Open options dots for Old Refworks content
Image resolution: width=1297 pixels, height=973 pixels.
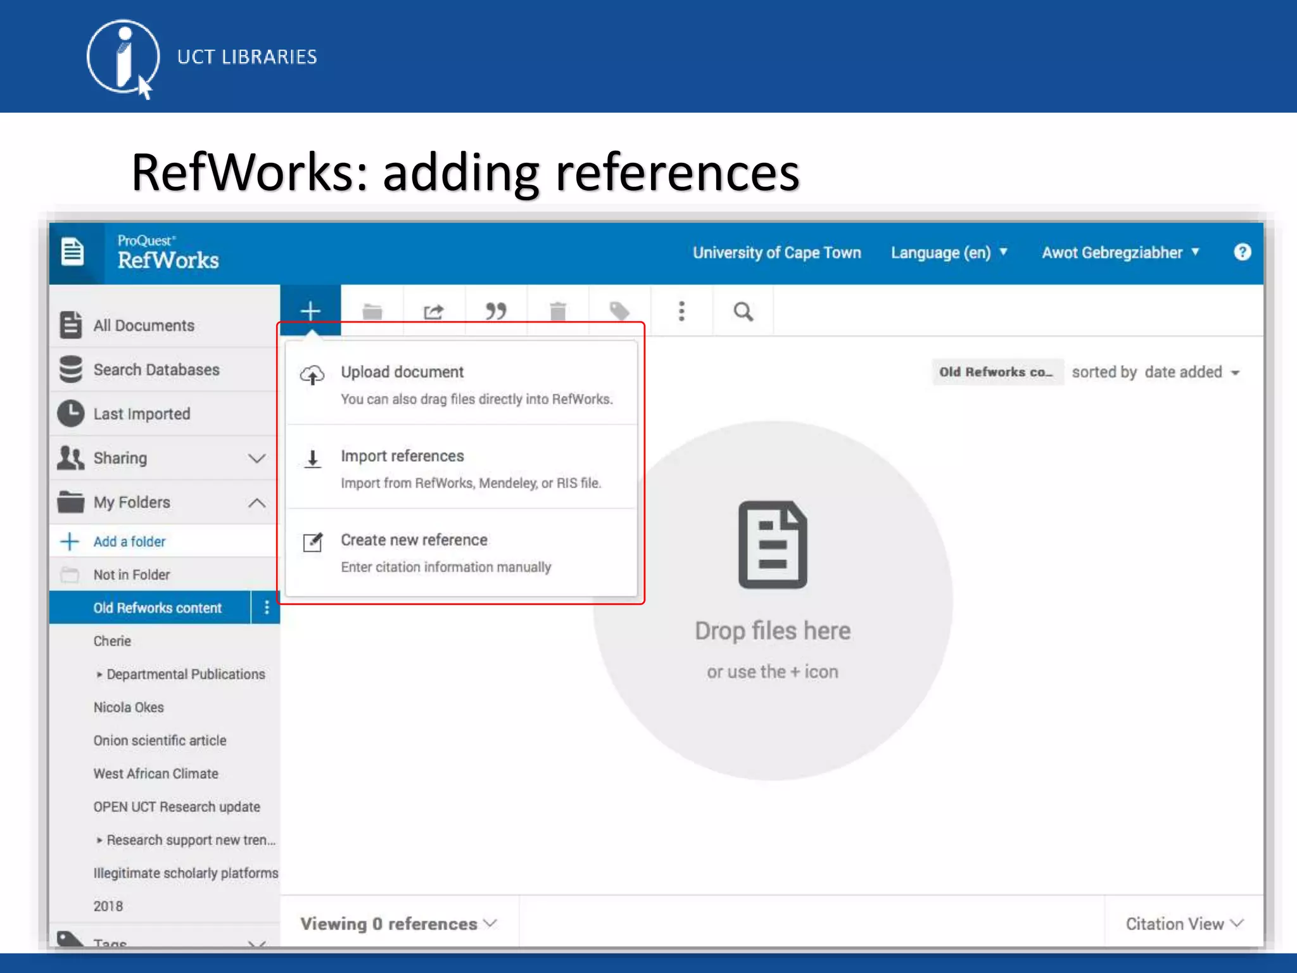(267, 607)
